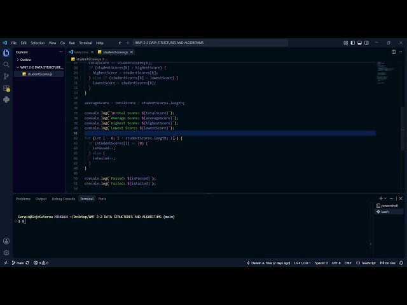Open the Search view in activity bar
407x305 pixels.
[6, 65]
